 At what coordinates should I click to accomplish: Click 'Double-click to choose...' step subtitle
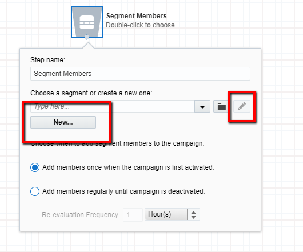(143, 25)
